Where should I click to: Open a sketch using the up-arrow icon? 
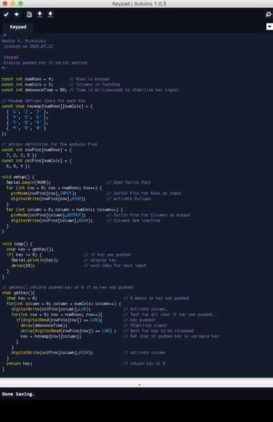click(x=39, y=14)
